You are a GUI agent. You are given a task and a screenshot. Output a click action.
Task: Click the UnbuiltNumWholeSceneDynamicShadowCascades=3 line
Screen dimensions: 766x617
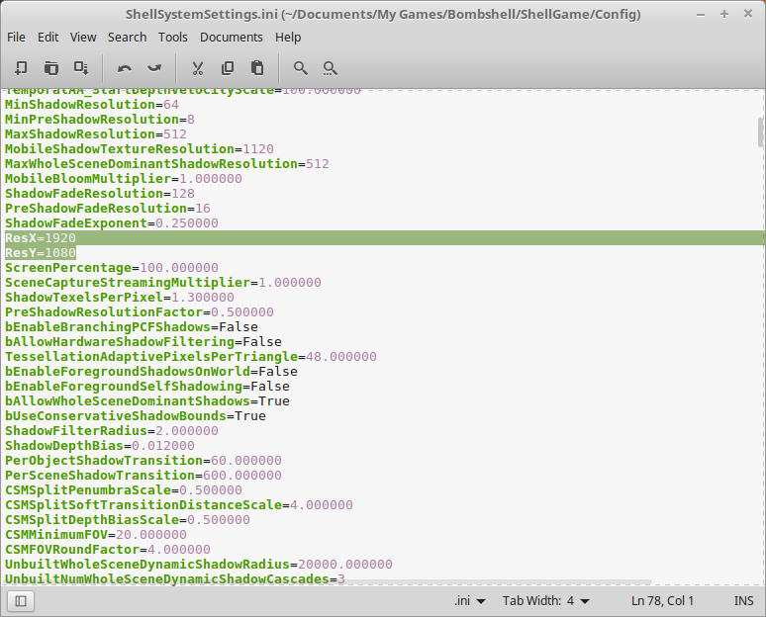click(175, 578)
